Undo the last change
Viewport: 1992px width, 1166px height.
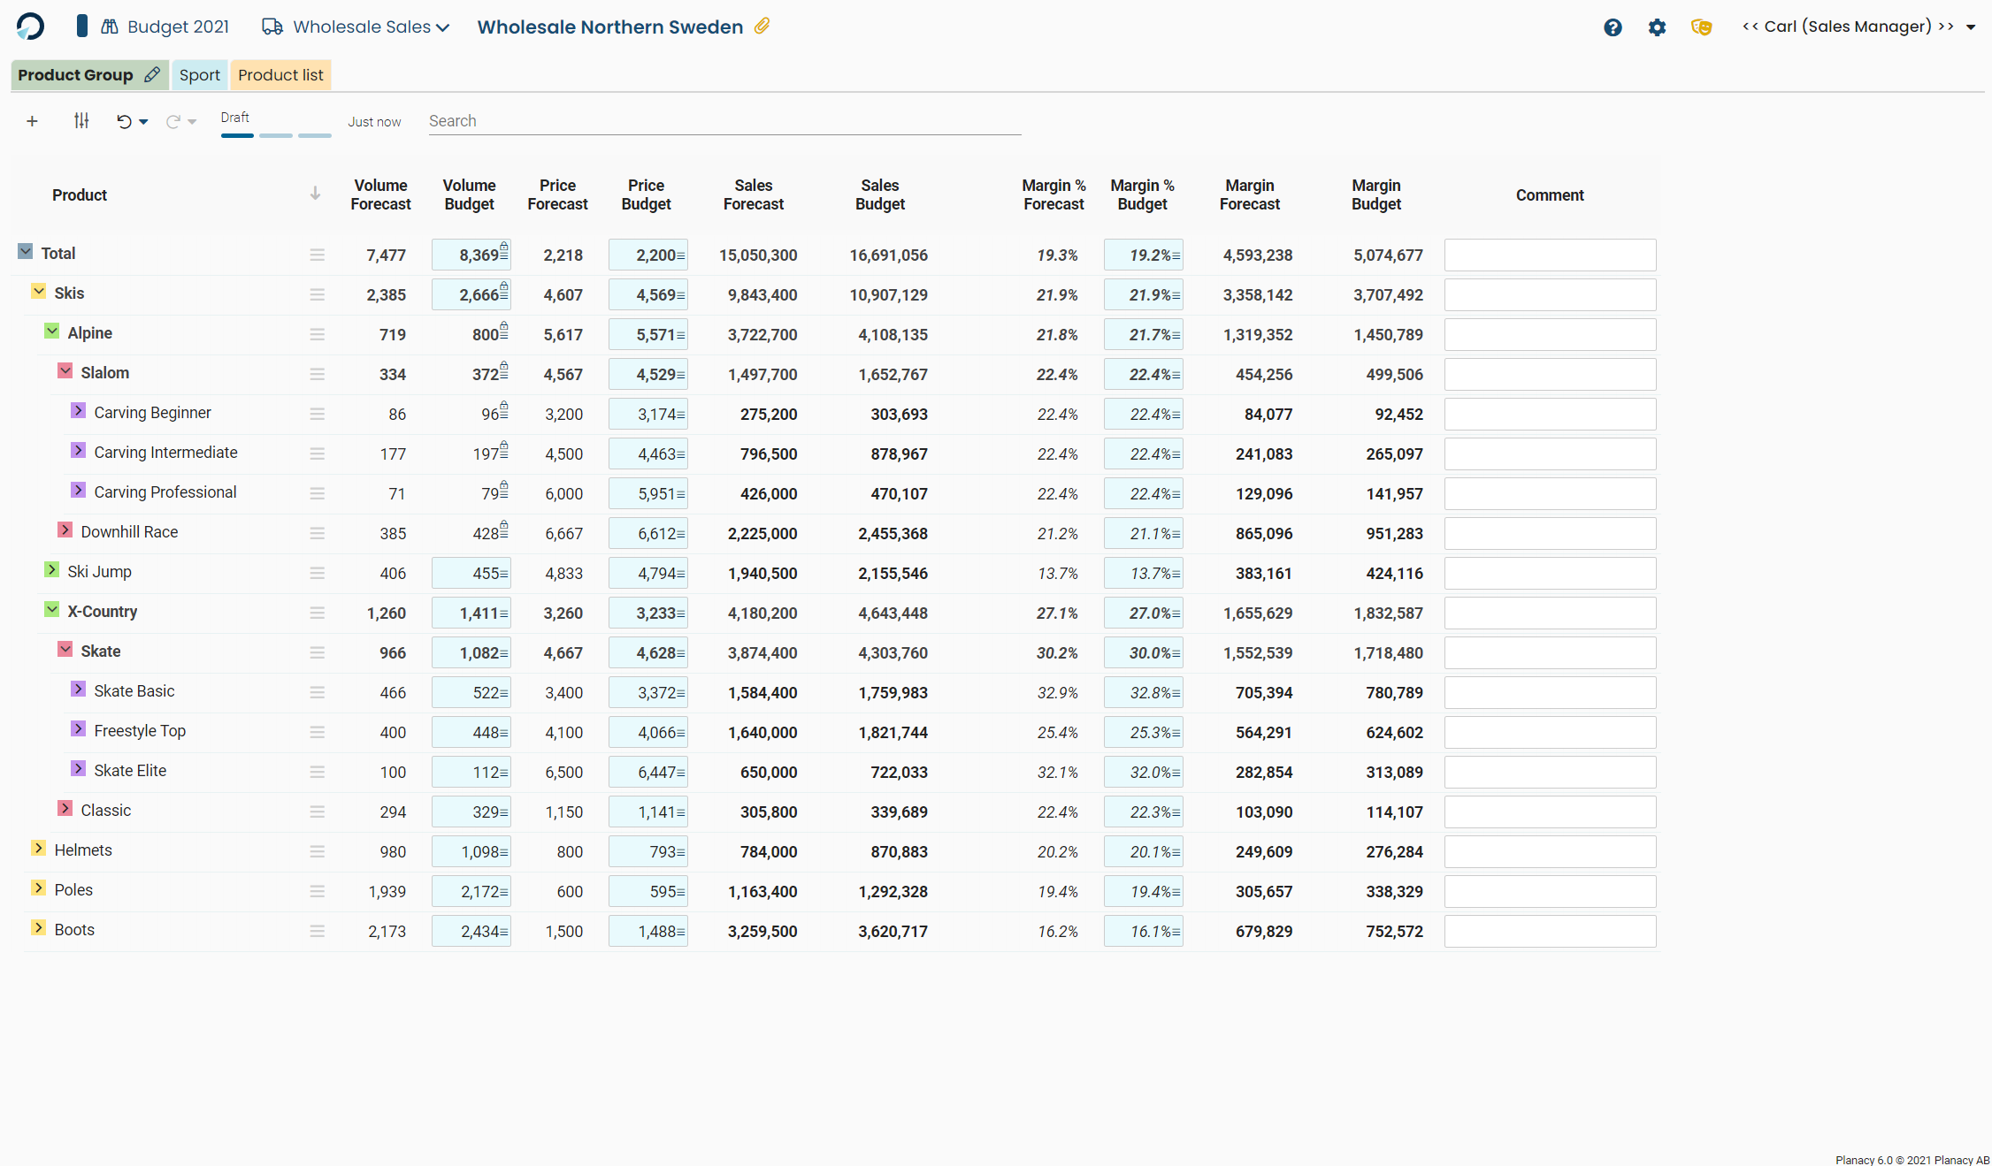coord(124,121)
